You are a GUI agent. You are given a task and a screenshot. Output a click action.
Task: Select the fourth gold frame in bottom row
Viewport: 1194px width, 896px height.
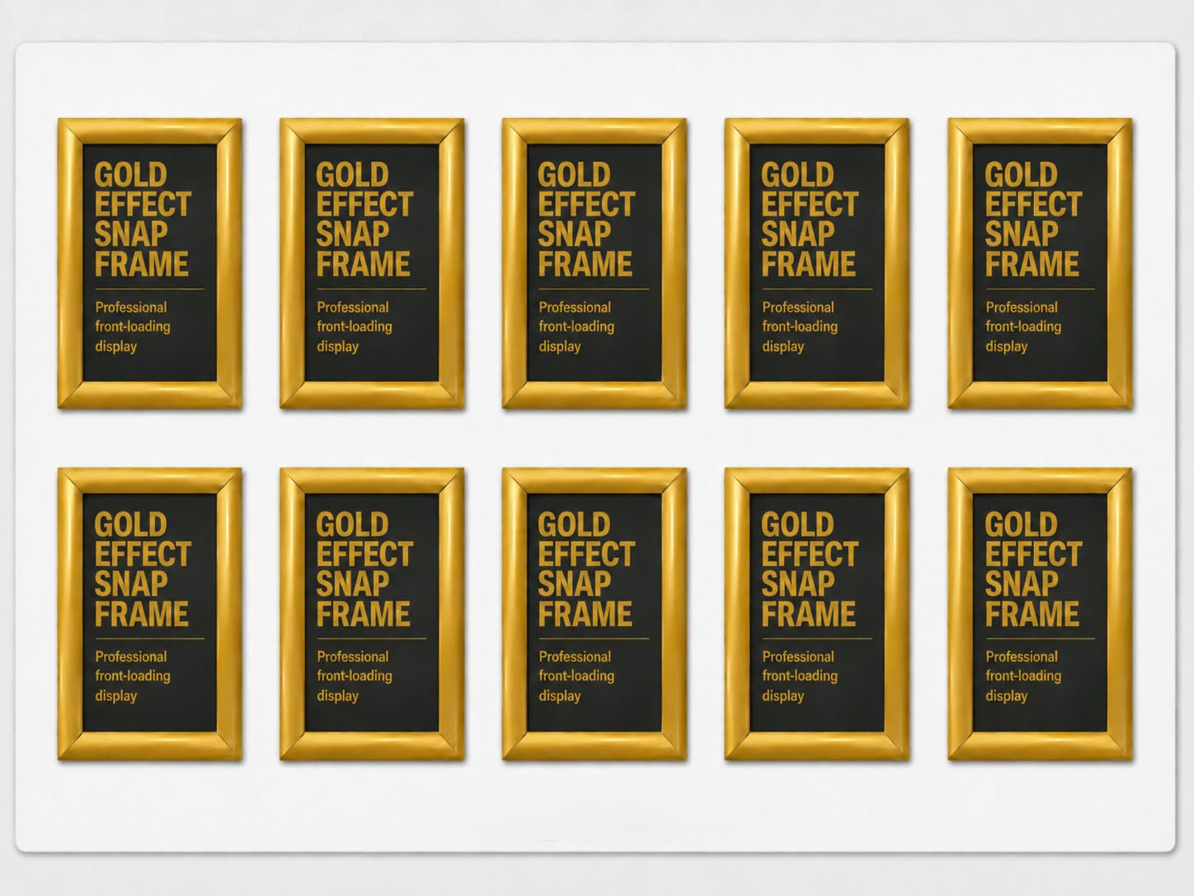coord(817,614)
